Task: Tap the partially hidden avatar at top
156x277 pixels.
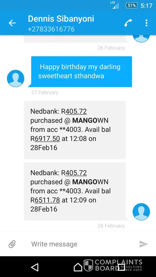Action: click(x=141, y=39)
